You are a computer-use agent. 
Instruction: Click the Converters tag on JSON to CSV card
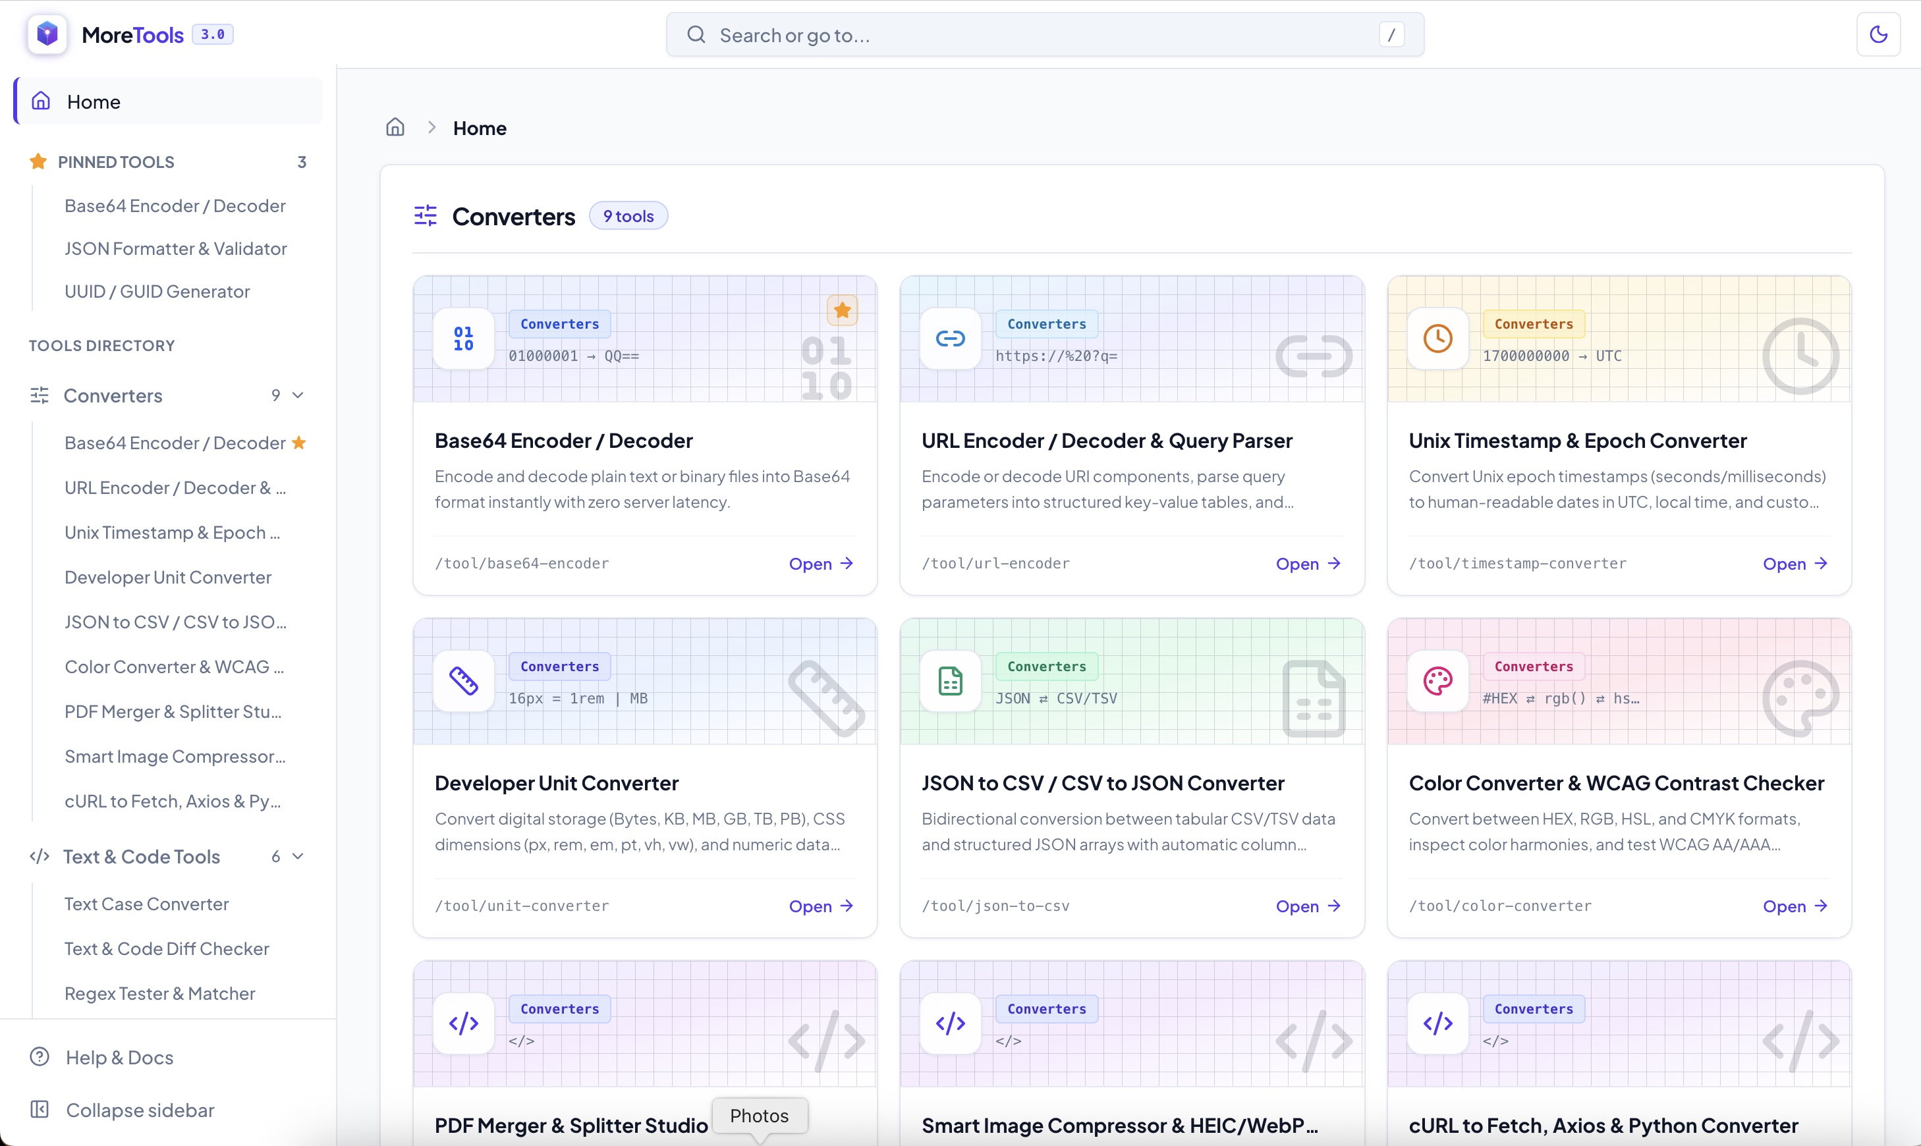(1047, 667)
